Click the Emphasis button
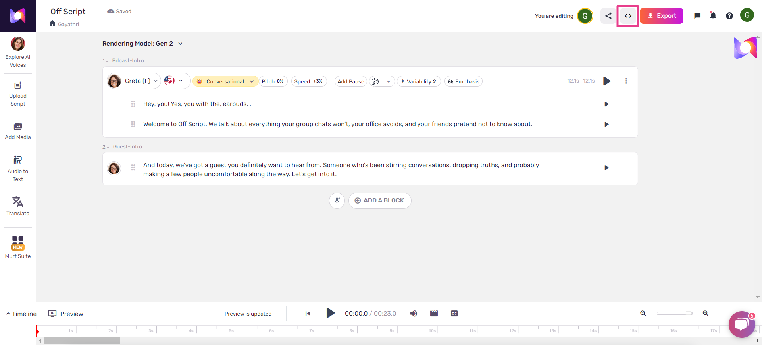 point(464,81)
